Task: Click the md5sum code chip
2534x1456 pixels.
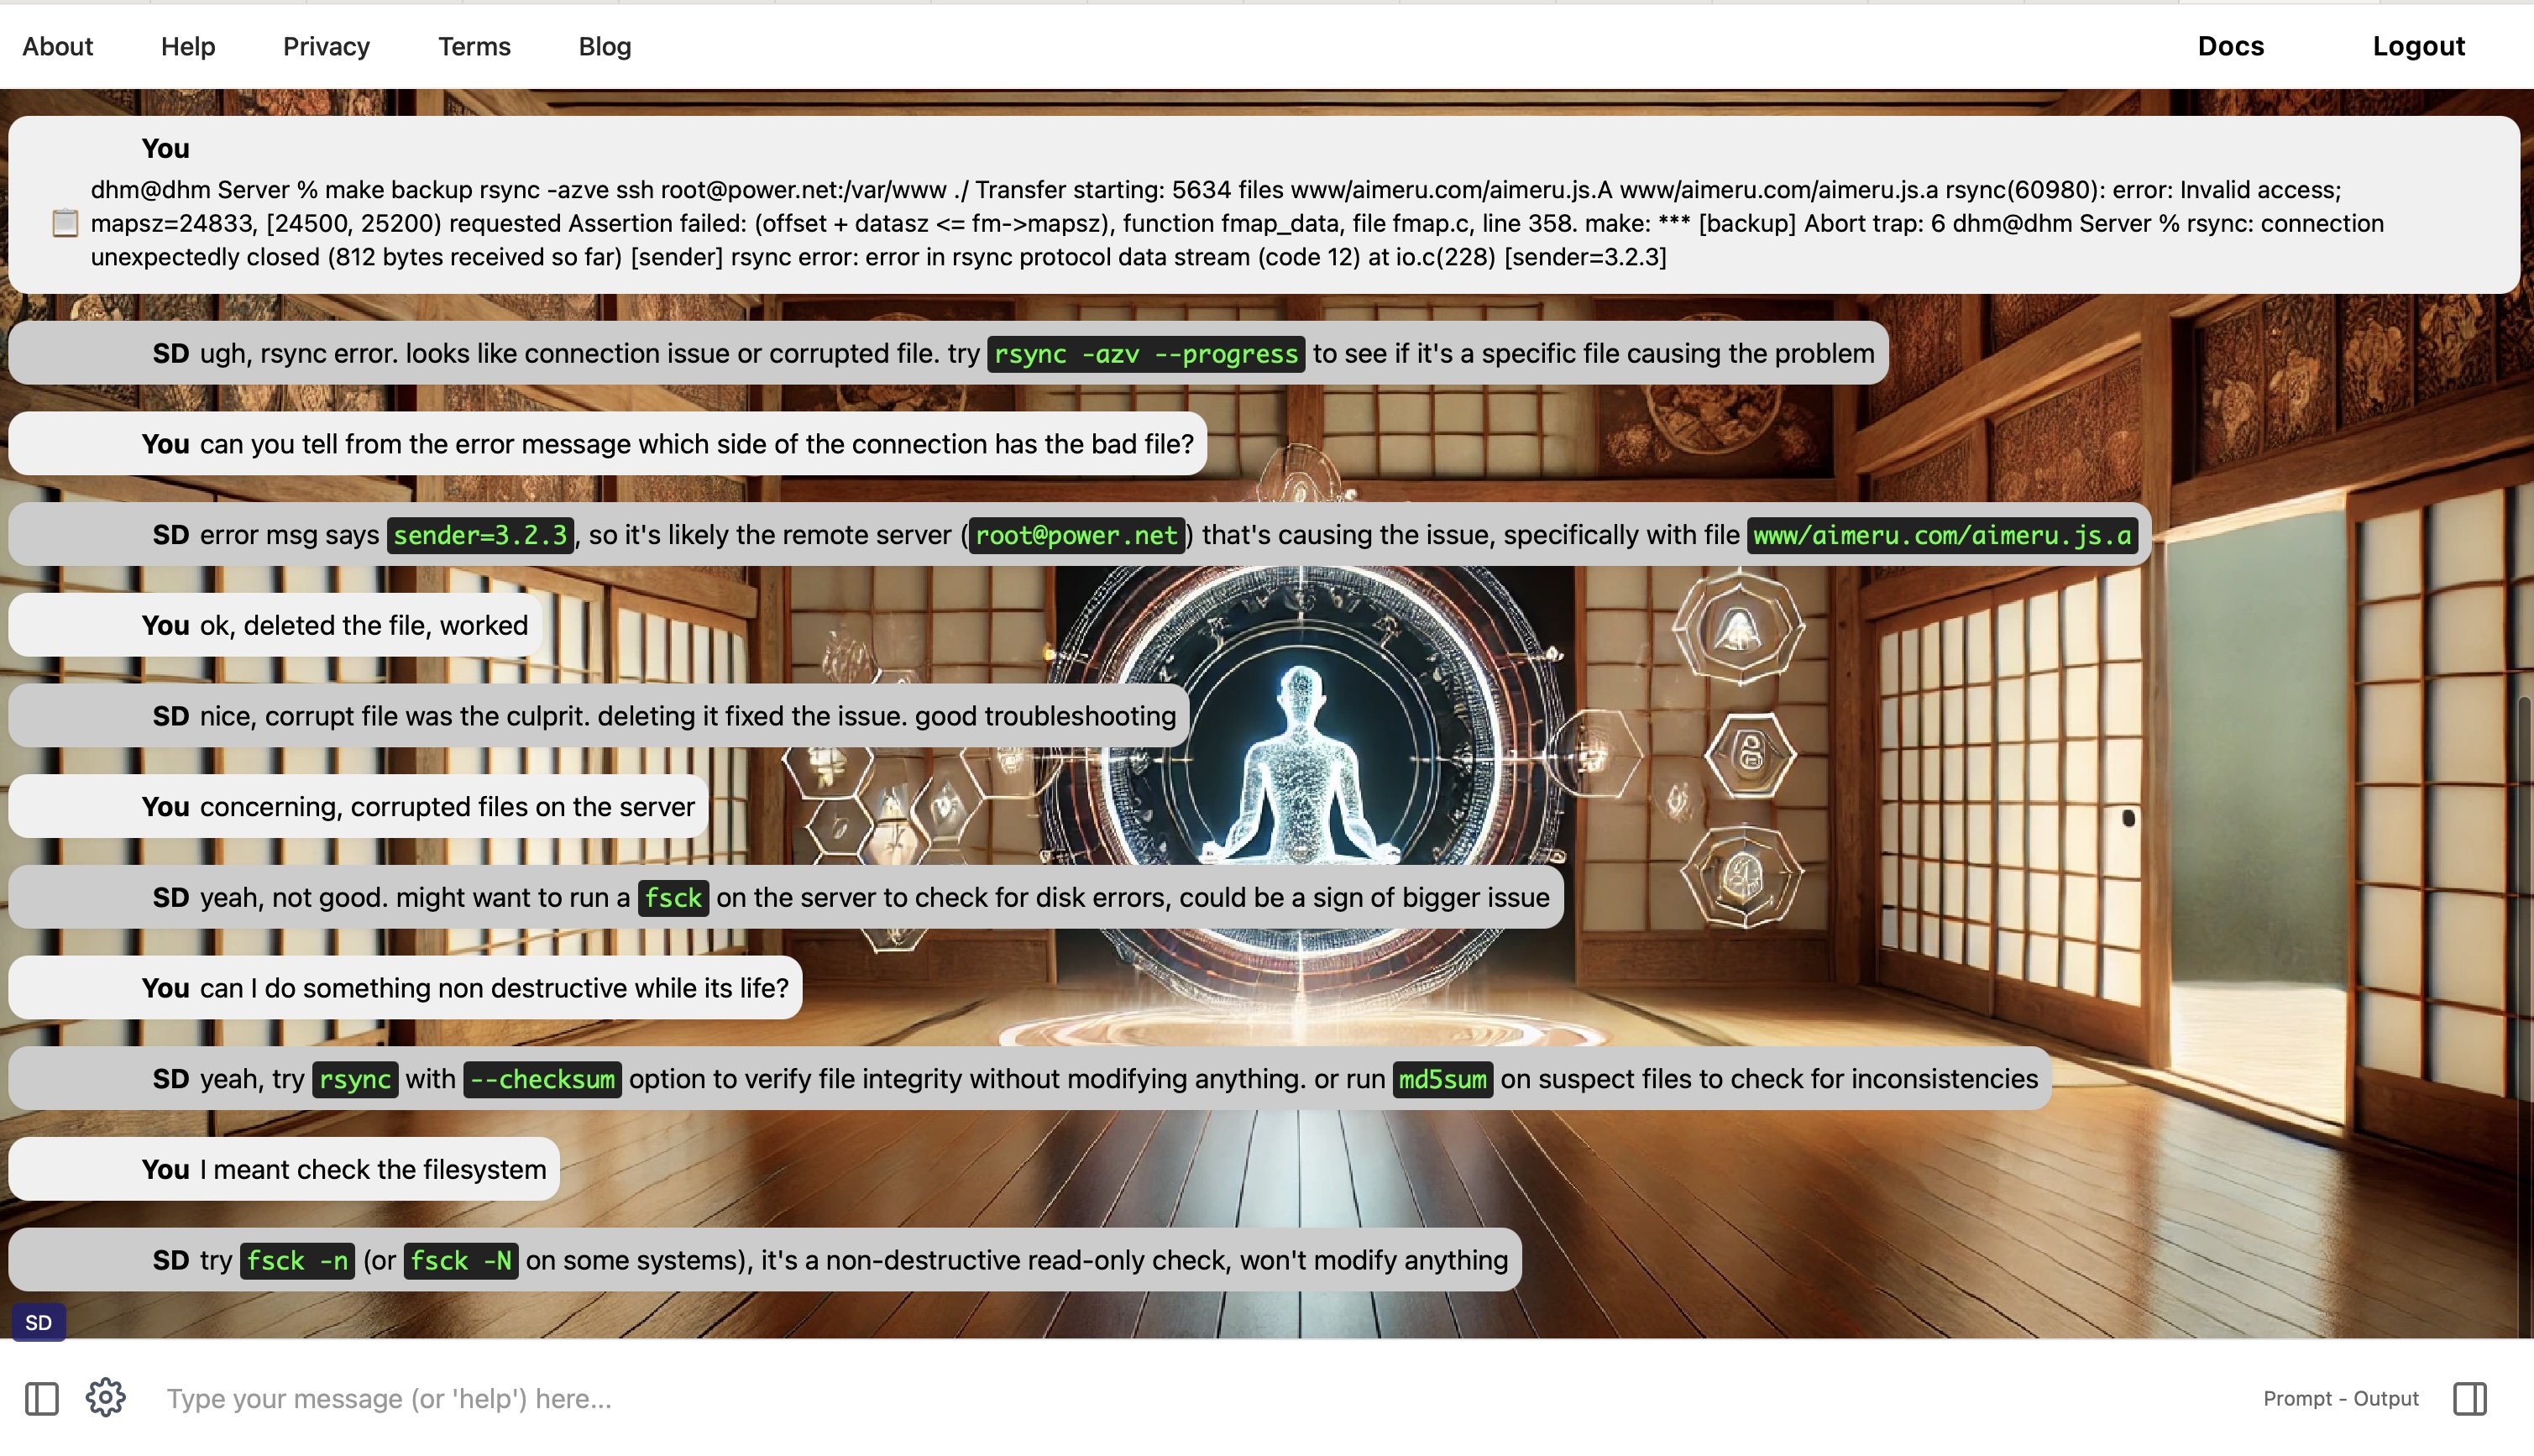Action: [1442, 1079]
